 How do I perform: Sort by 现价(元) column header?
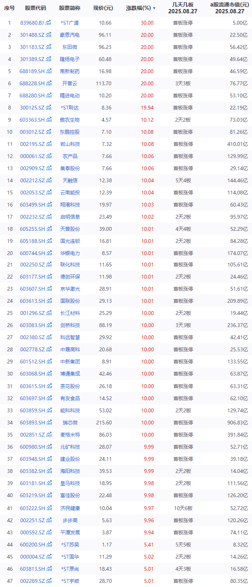coord(103,8)
